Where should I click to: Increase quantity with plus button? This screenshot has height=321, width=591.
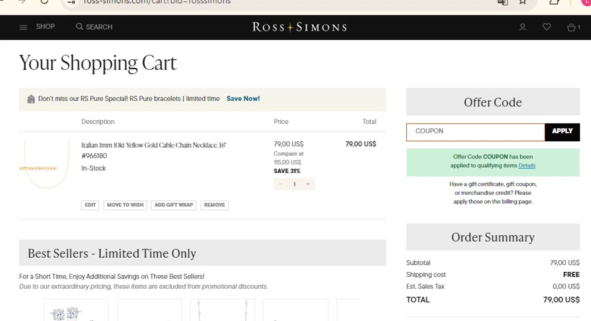tap(308, 184)
